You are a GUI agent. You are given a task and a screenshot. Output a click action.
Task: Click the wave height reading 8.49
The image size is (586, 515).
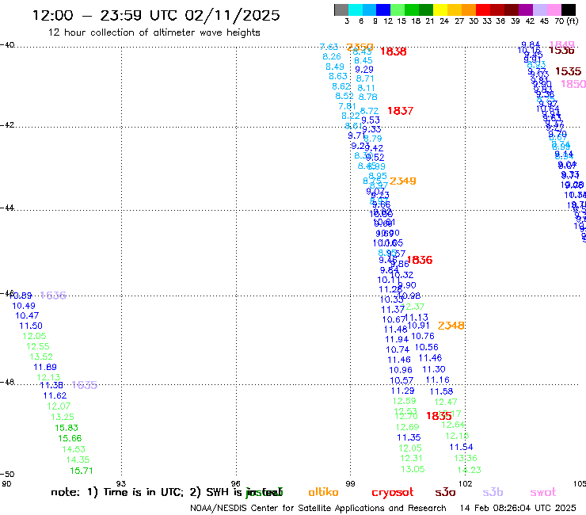pyautogui.click(x=335, y=67)
